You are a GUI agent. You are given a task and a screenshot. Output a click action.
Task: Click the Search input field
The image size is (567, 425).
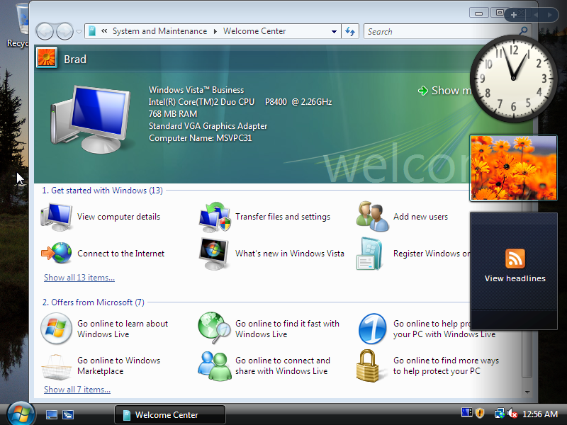point(441,31)
